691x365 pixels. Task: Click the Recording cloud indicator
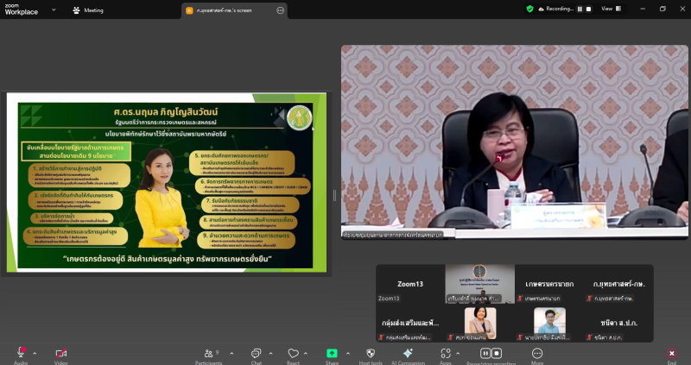coord(556,9)
